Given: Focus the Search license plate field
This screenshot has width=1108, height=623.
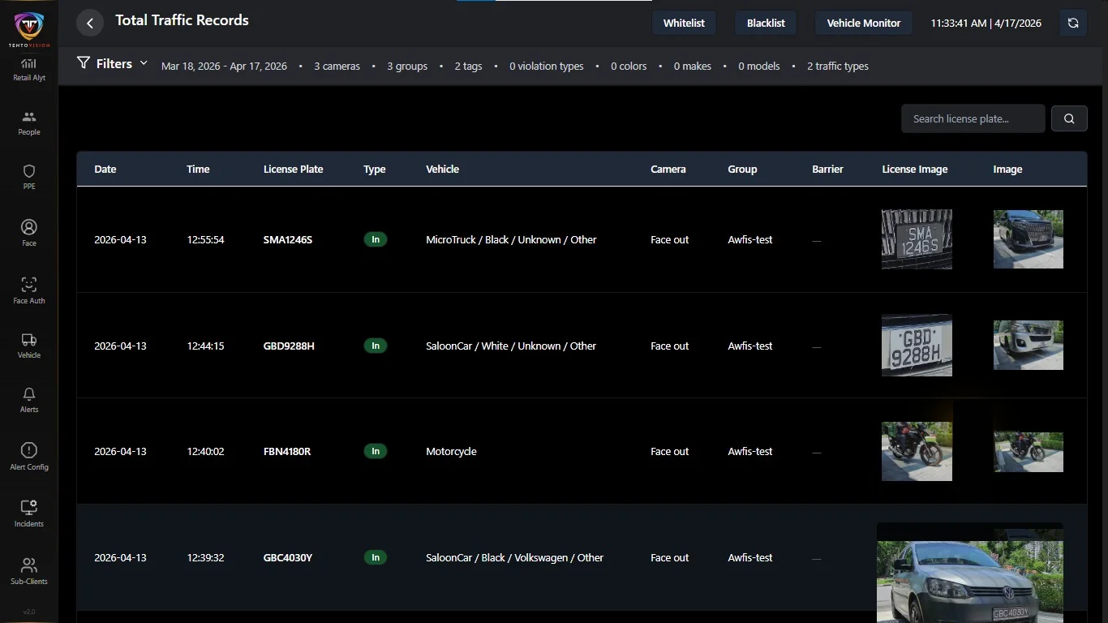Looking at the screenshot, I should [x=973, y=118].
